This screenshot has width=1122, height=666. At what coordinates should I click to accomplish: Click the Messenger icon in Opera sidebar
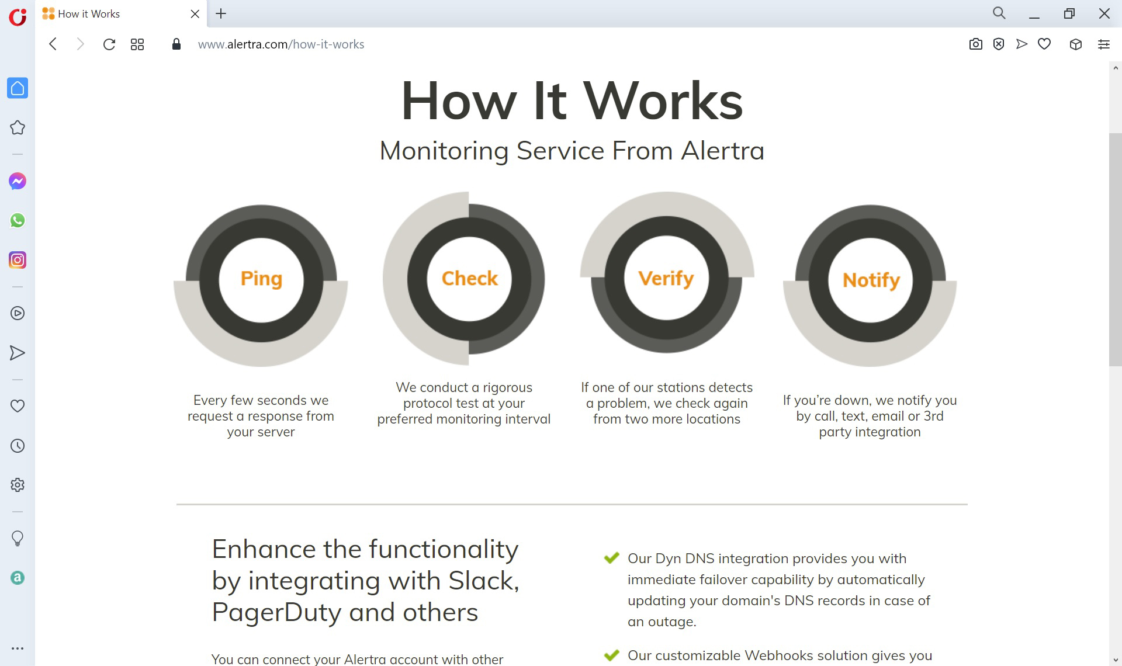tap(18, 181)
